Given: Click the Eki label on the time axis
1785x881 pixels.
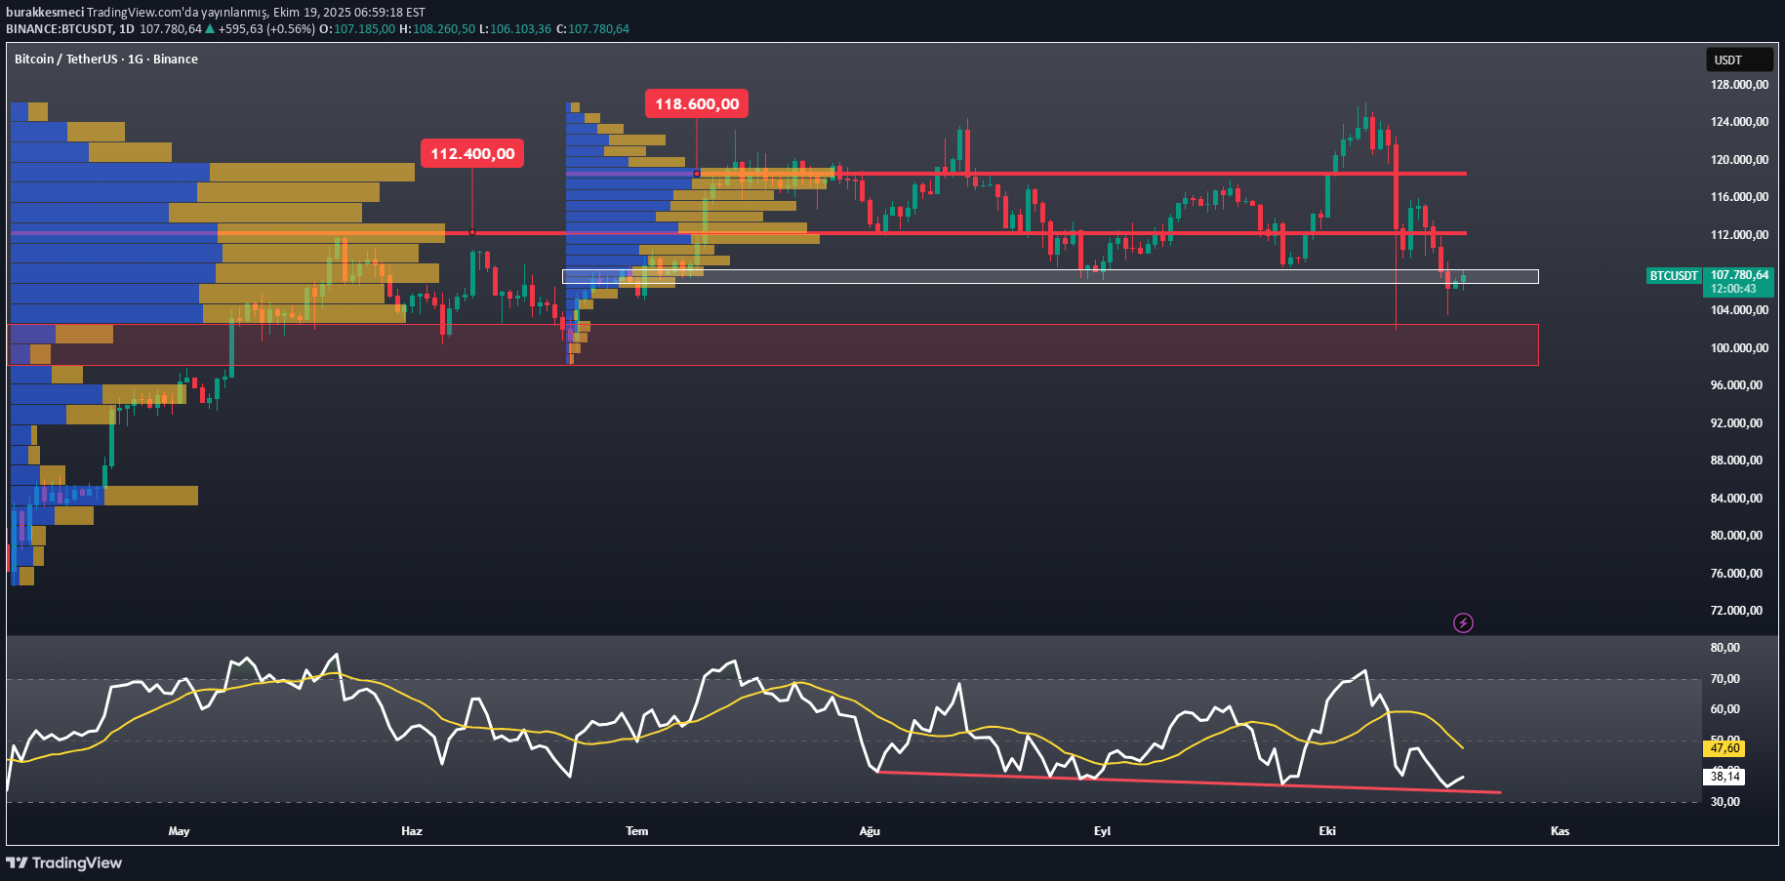Looking at the screenshot, I should point(1326,831).
